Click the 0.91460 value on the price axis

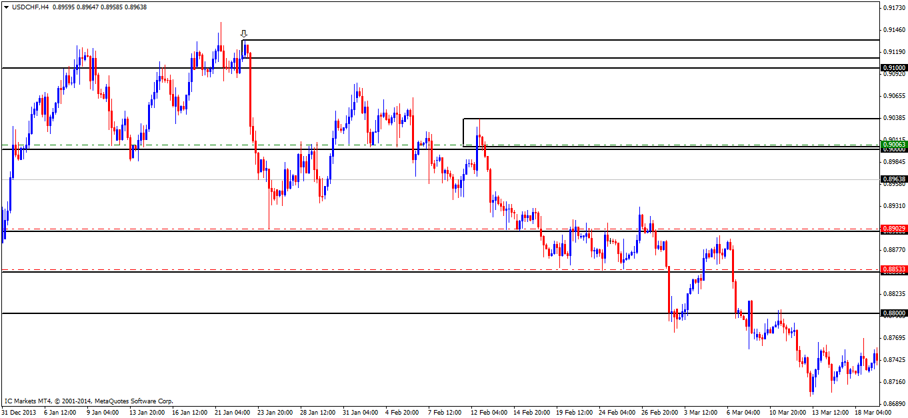tap(894, 30)
